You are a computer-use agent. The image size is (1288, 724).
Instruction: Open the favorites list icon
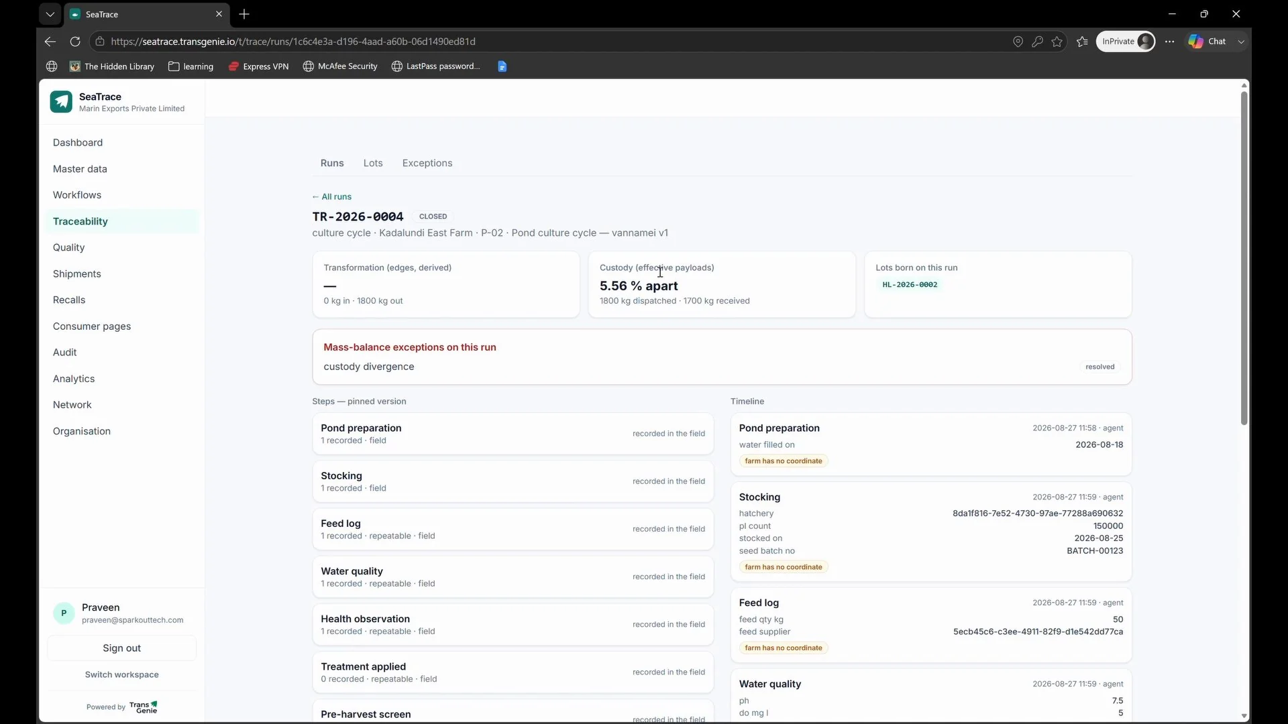coord(1082,42)
